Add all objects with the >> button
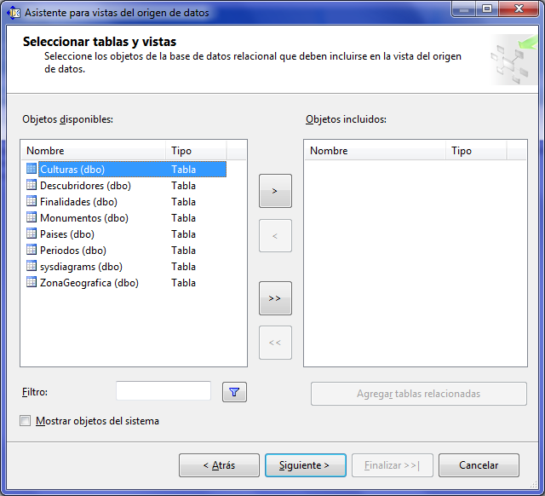545x496 pixels. (x=275, y=298)
